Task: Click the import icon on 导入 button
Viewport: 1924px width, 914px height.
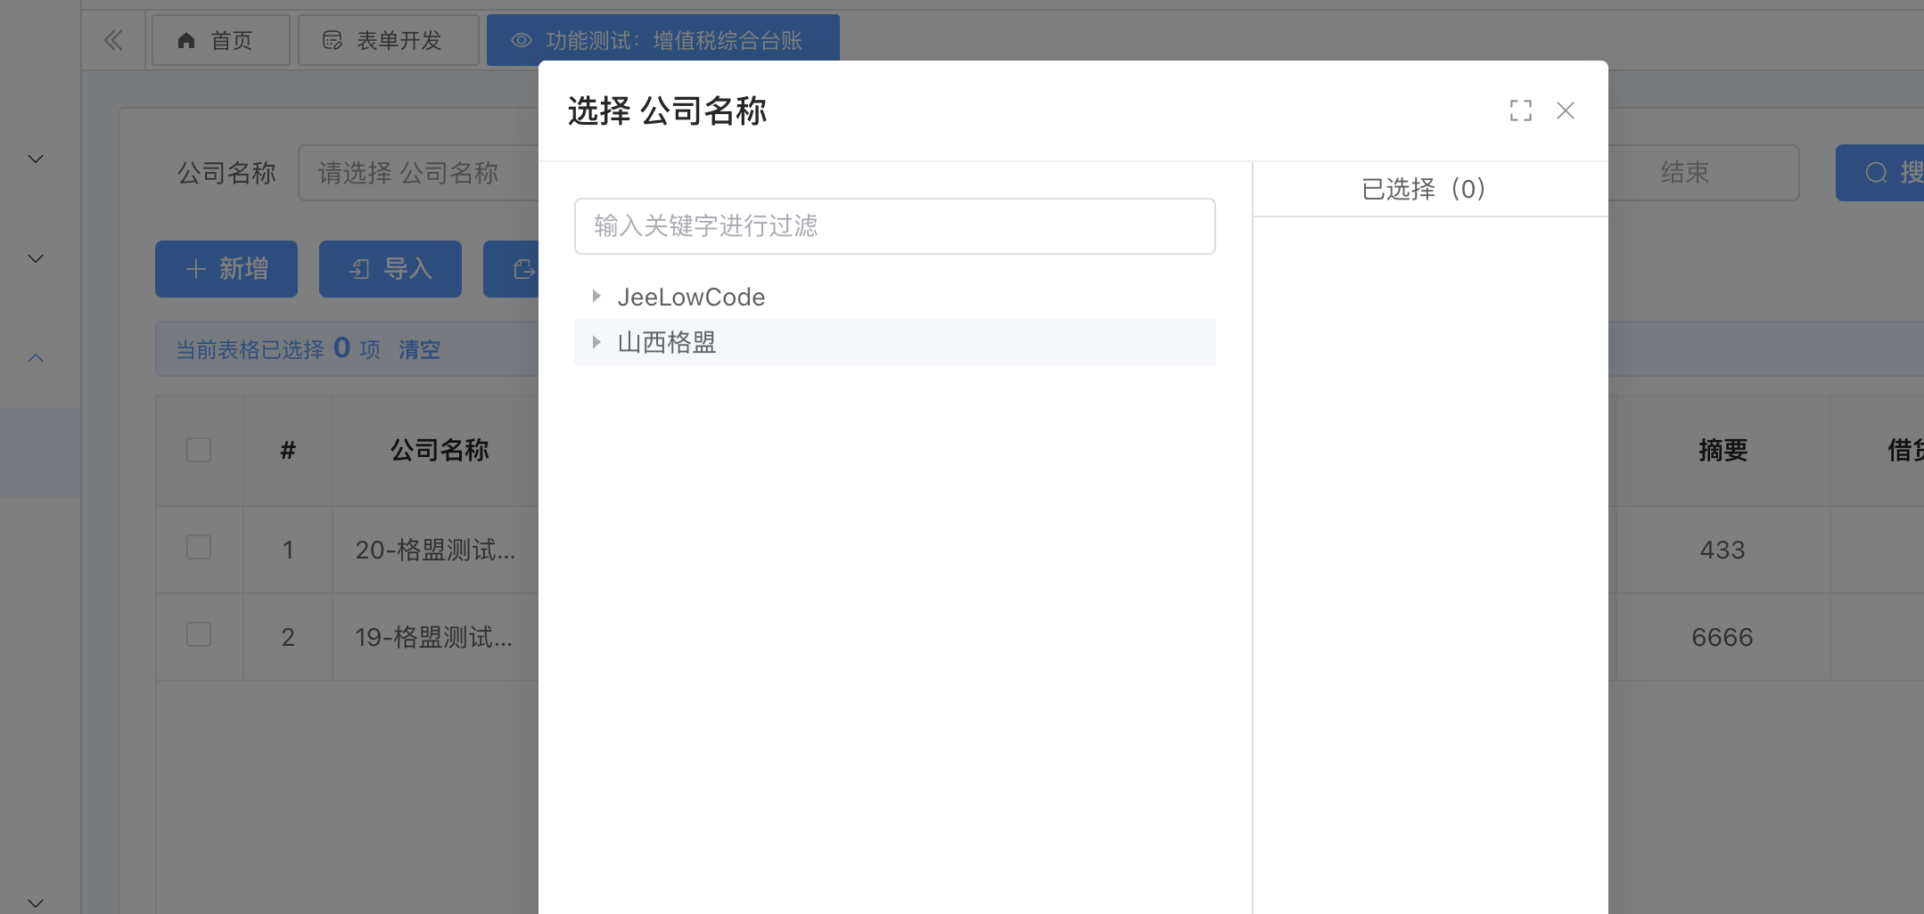Action: click(360, 269)
